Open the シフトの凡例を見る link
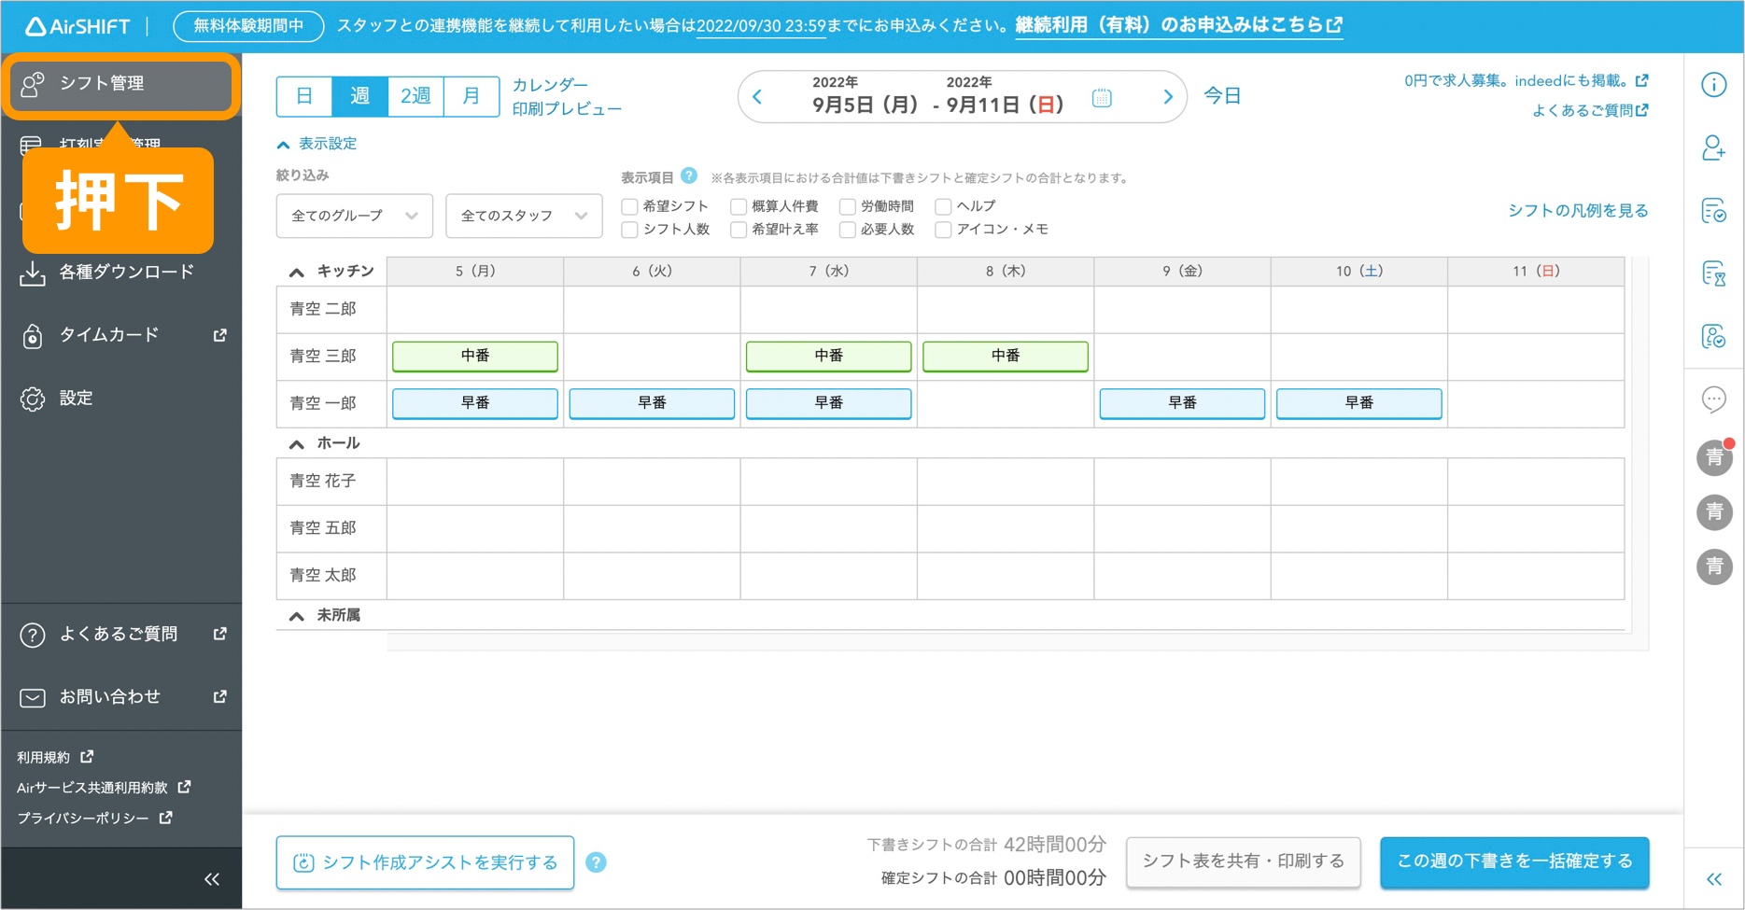Image resolution: width=1745 pixels, height=910 pixels. click(x=1577, y=211)
